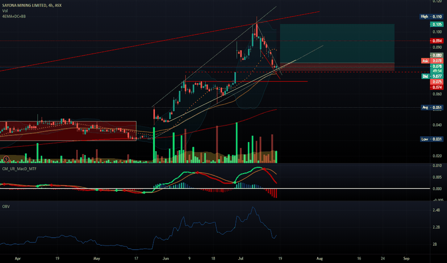This screenshot has height=263, width=447.
Task: Select the 4EMA+DC+BB indicator legend
Action: pyautogui.click(x=14, y=16)
